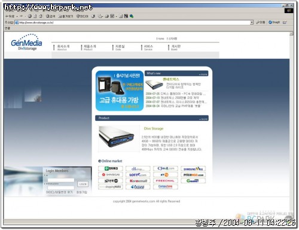Expand the Forward button history dropdown arrow
This screenshot has height=230, width=299.
coord(25,16)
